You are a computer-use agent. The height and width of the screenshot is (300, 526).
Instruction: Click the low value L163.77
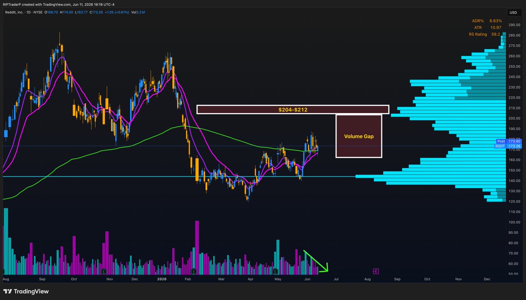[81, 12]
